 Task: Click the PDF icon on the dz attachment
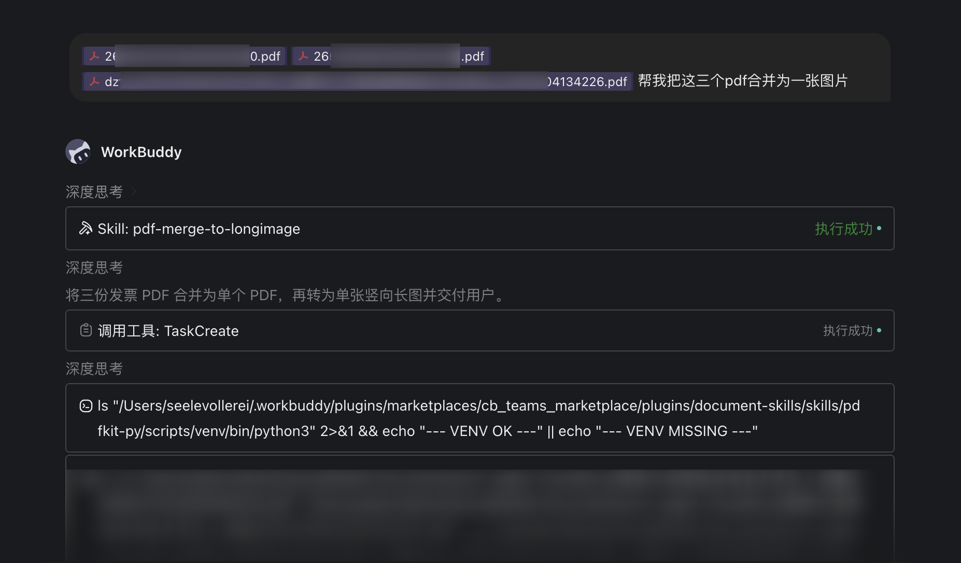tap(94, 81)
